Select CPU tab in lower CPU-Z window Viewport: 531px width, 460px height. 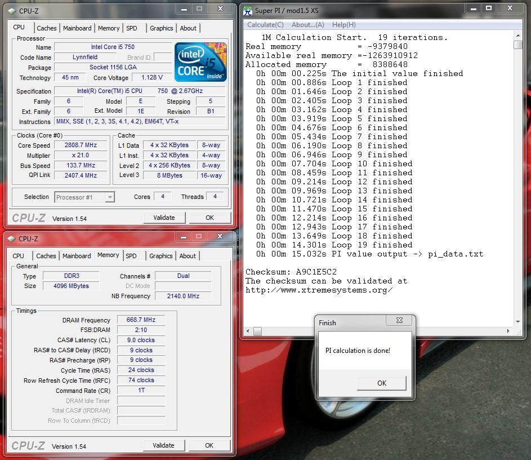click(18, 256)
